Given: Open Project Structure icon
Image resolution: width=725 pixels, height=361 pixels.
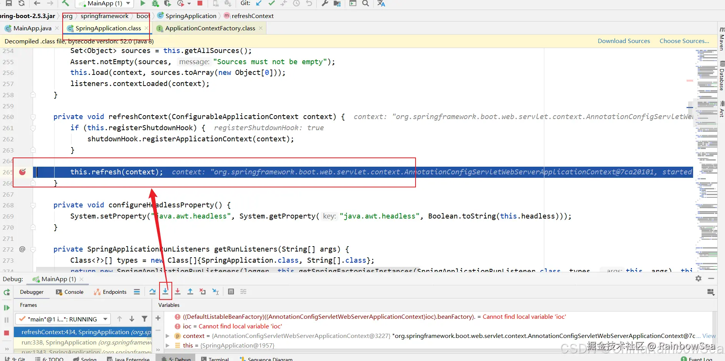Looking at the screenshot, I should [x=337, y=3].
